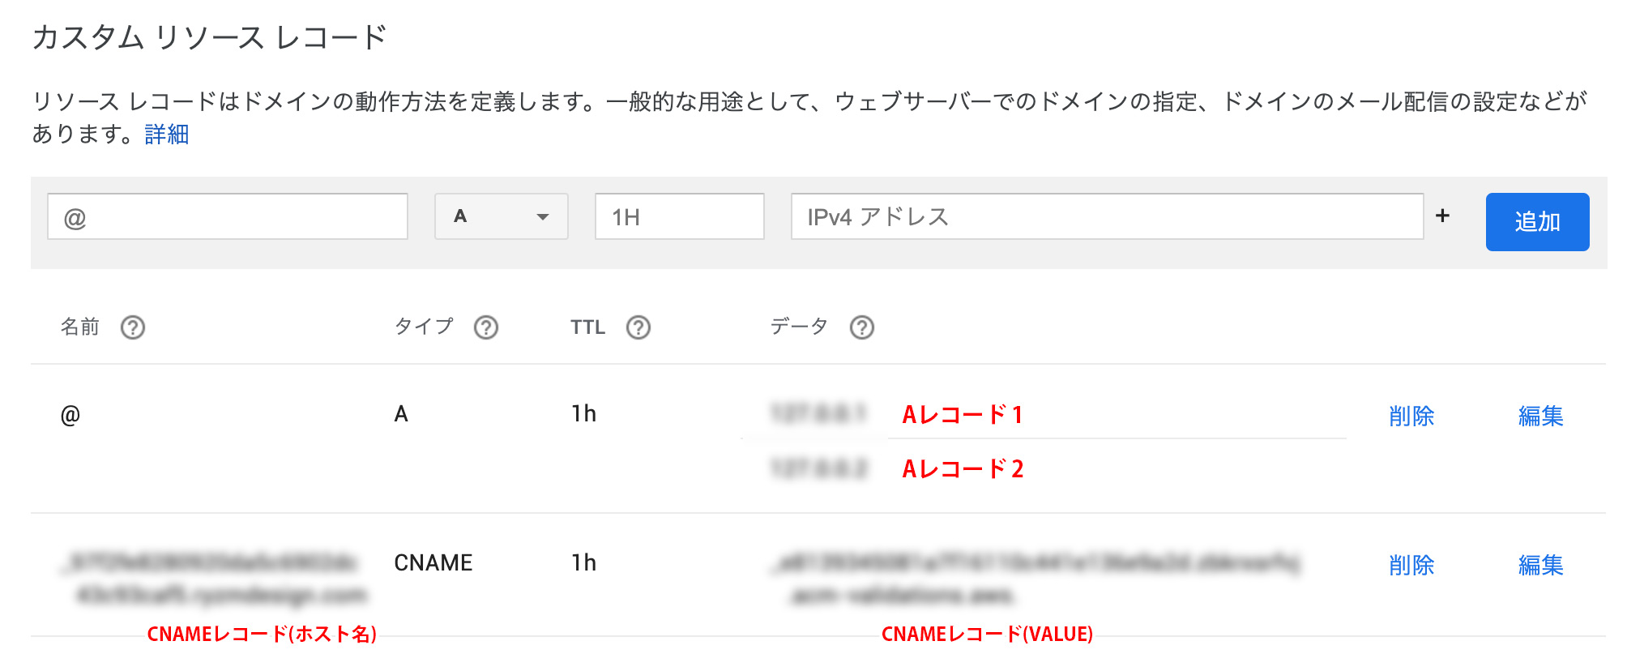
Task: Select the 1H TTL input field
Action: click(x=680, y=216)
